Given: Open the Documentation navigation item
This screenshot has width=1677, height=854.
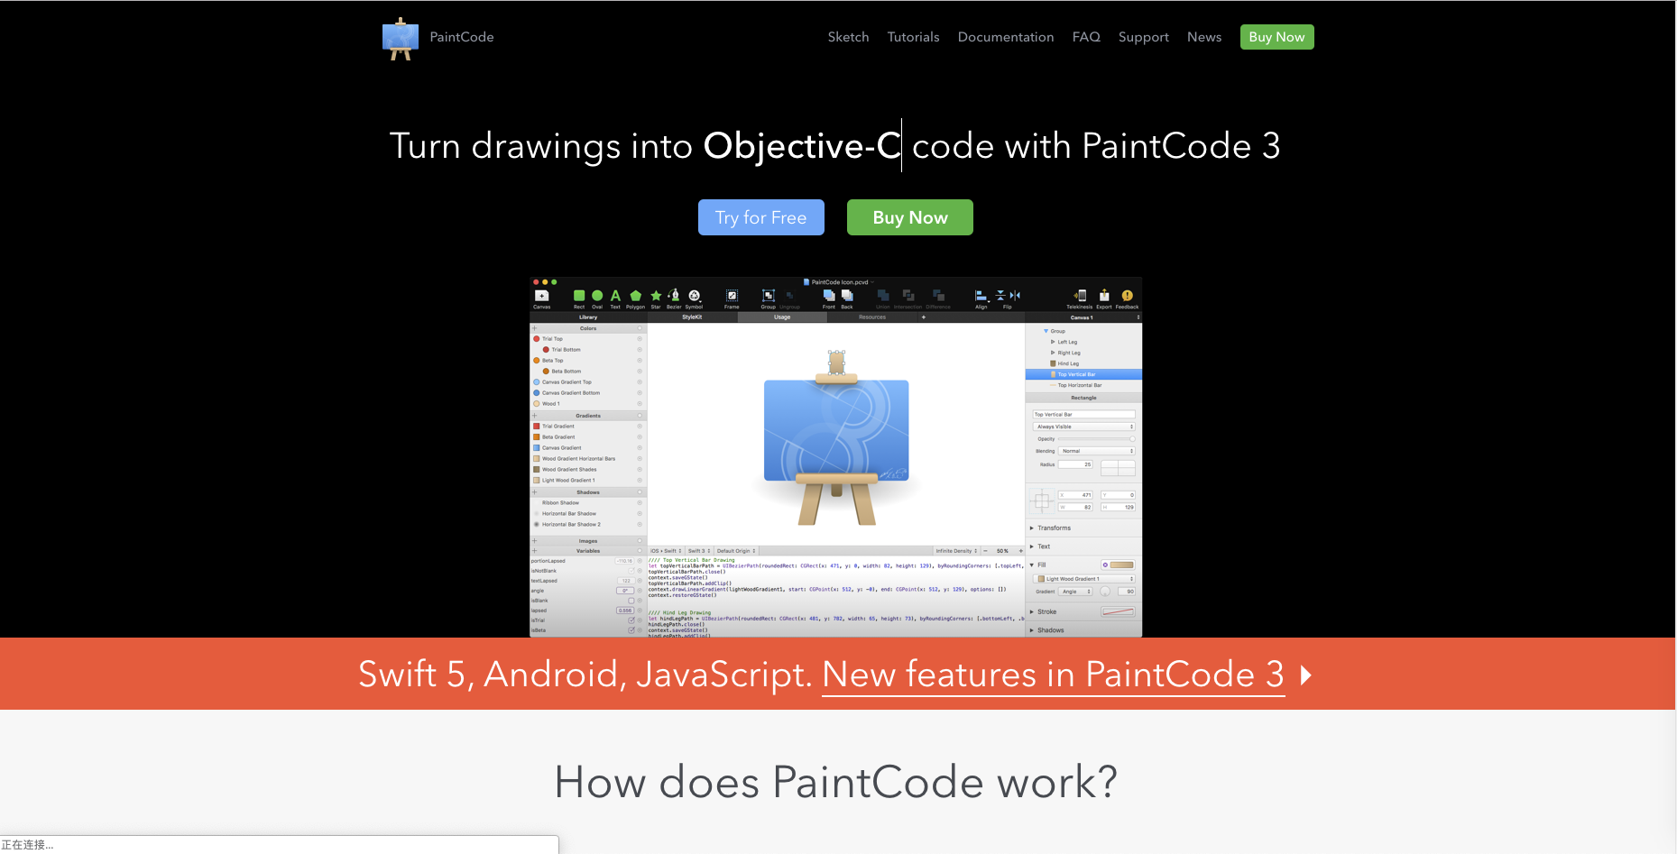Looking at the screenshot, I should 1006,37.
